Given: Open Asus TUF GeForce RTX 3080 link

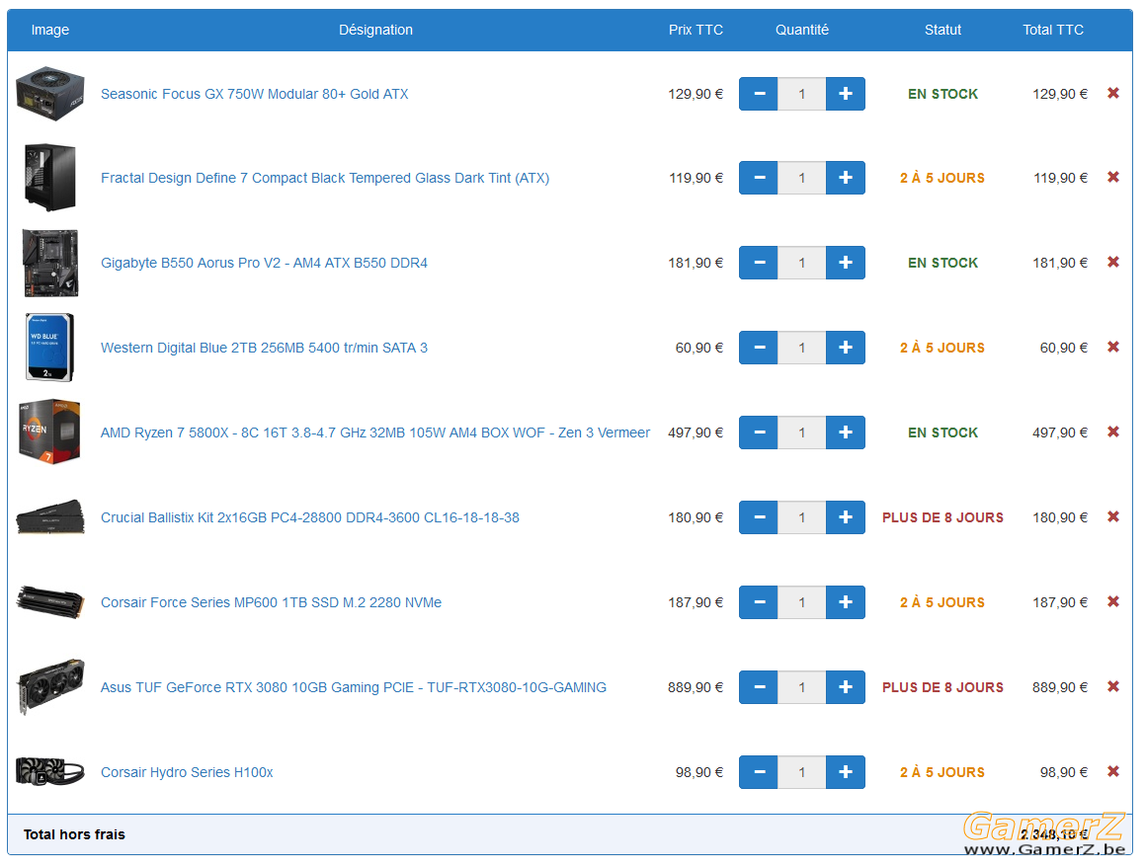Looking at the screenshot, I should [x=354, y=687].
